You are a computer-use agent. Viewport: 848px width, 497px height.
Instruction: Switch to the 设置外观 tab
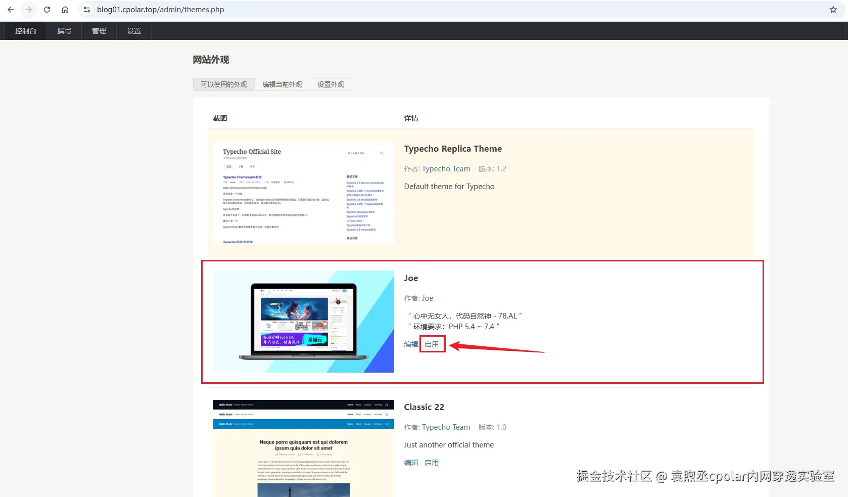(331, 84)
